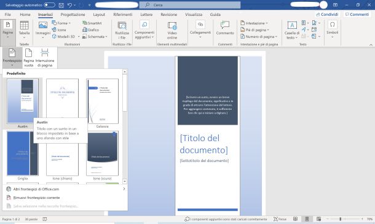
Task: Insert a Grafico chart
Action: [90, 30]
